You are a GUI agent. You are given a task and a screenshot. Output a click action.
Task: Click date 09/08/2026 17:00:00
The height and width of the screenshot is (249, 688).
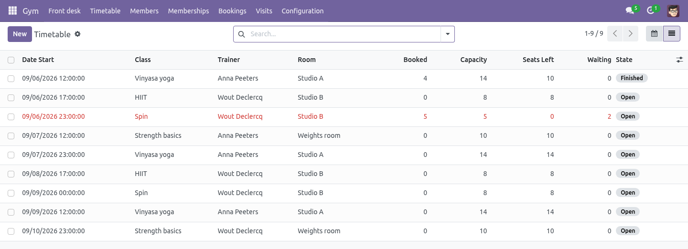tap(54, 174)
